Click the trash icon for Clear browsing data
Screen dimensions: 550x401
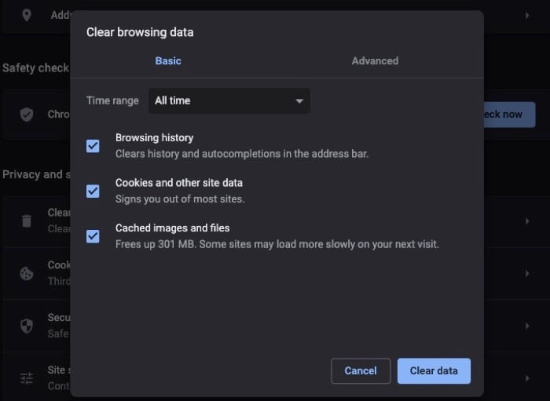[x=27, y=221]
